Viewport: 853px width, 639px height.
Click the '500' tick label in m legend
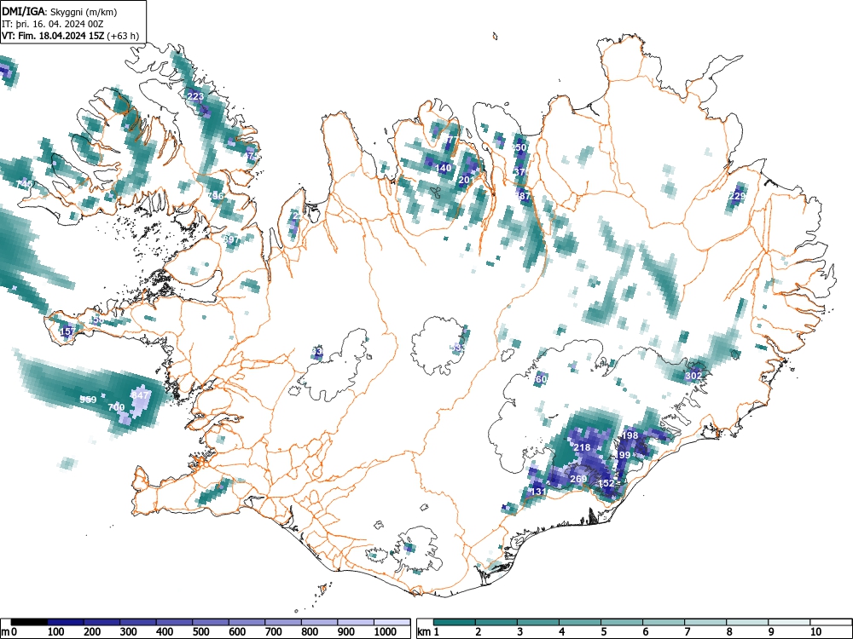(x=200, y=632)
